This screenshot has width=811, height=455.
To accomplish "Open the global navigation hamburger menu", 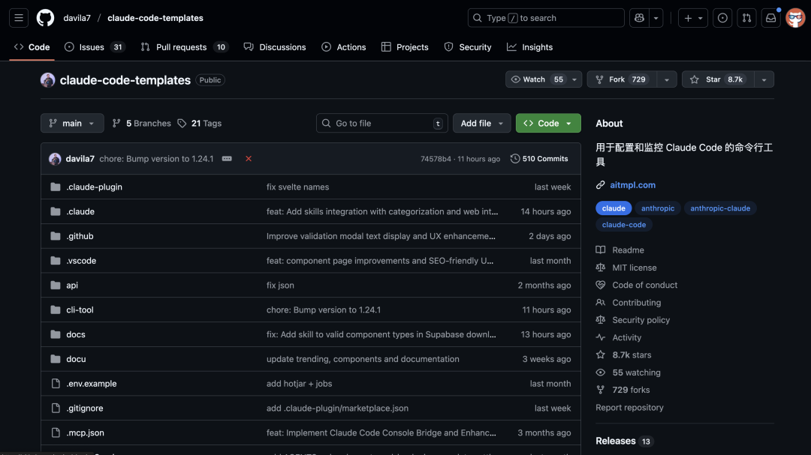I will point(18,17).
